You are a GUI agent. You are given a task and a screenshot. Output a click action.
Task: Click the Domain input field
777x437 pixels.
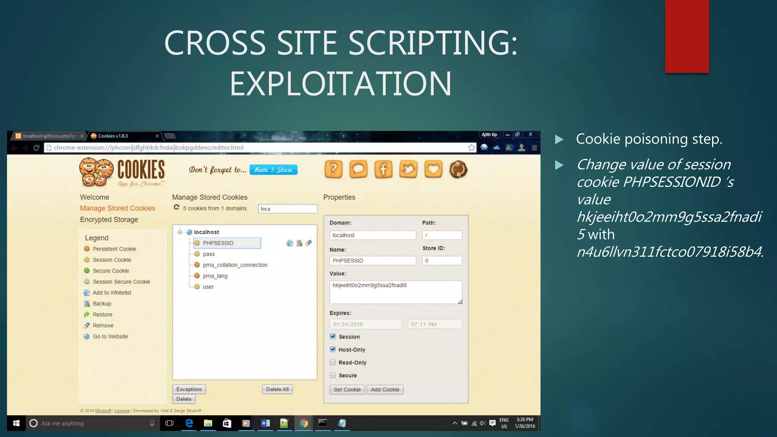point(373,235)
